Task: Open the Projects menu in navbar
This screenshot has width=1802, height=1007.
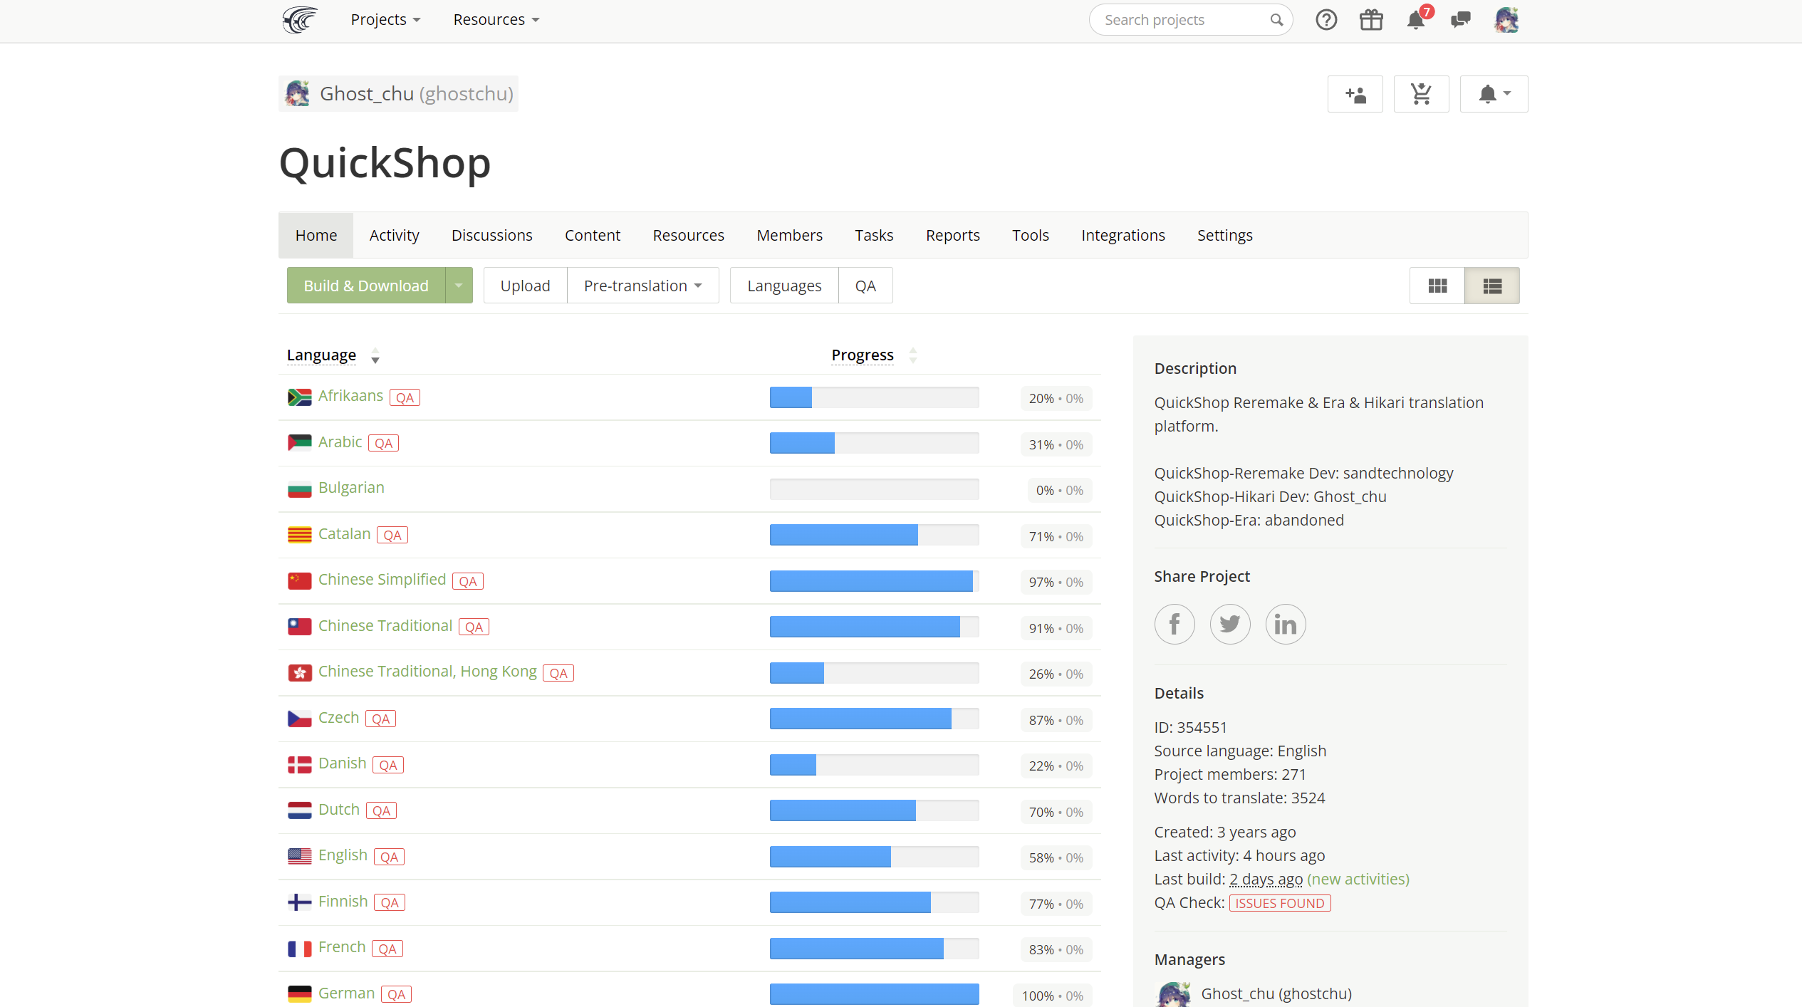Action: coord(385,20)
